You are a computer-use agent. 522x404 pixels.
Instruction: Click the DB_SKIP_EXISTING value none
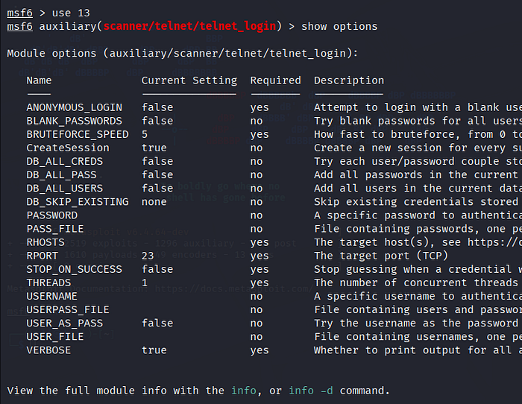coord(154,201)
